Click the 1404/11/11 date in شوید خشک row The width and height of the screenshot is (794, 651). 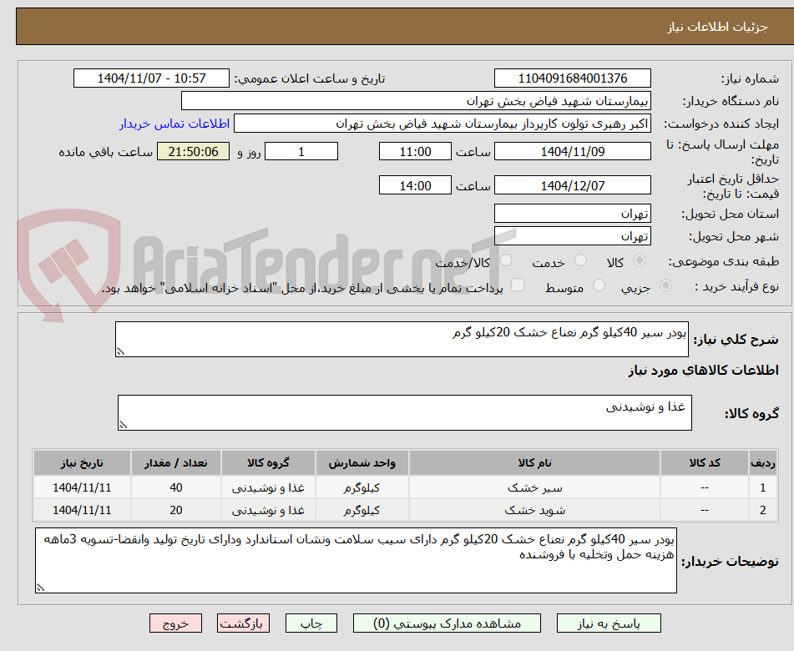[82, 510]
